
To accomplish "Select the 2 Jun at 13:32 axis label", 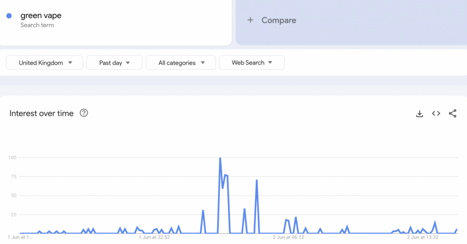I will click(x=423, y=237).
